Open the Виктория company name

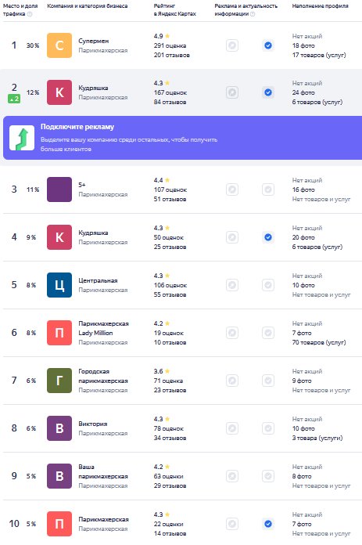[93, 424]
